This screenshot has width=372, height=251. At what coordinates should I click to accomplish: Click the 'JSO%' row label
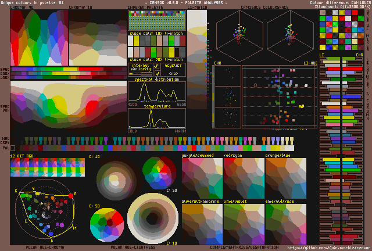5,77
